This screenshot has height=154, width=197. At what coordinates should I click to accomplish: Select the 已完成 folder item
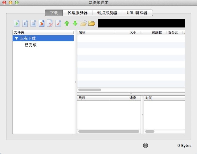point(31,45)
